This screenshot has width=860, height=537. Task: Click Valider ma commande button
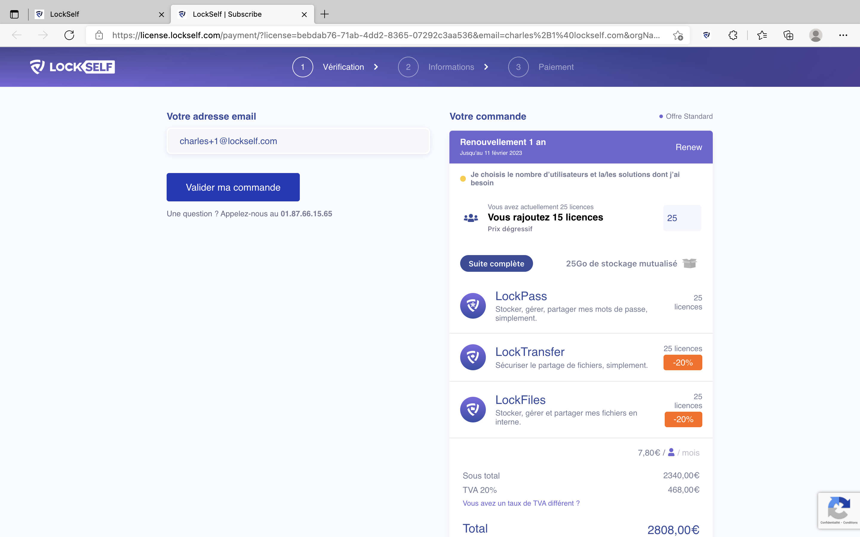(x=233, y=187)
